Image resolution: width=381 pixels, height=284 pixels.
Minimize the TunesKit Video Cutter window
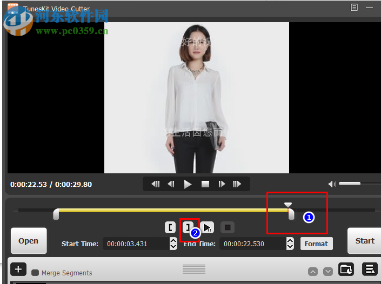pyautogui.click(x=369, y=7)
